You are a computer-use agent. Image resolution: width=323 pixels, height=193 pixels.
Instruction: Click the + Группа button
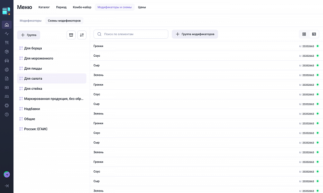[29, 35]
